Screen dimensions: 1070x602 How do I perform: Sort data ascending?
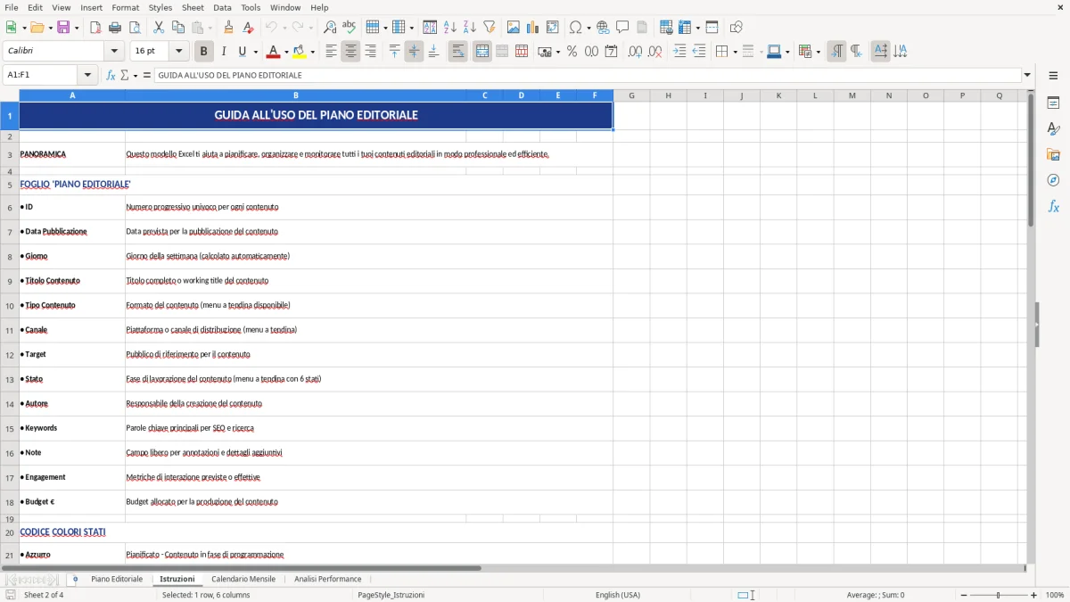450,27
